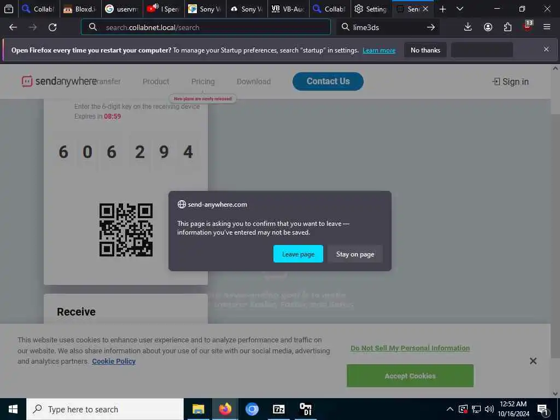
Task: Click the Contact Us button
Action: pos(328,81)
